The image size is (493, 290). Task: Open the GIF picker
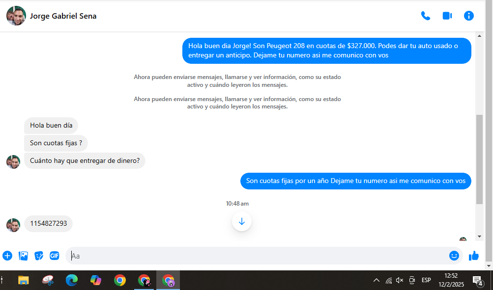(55, 256)
